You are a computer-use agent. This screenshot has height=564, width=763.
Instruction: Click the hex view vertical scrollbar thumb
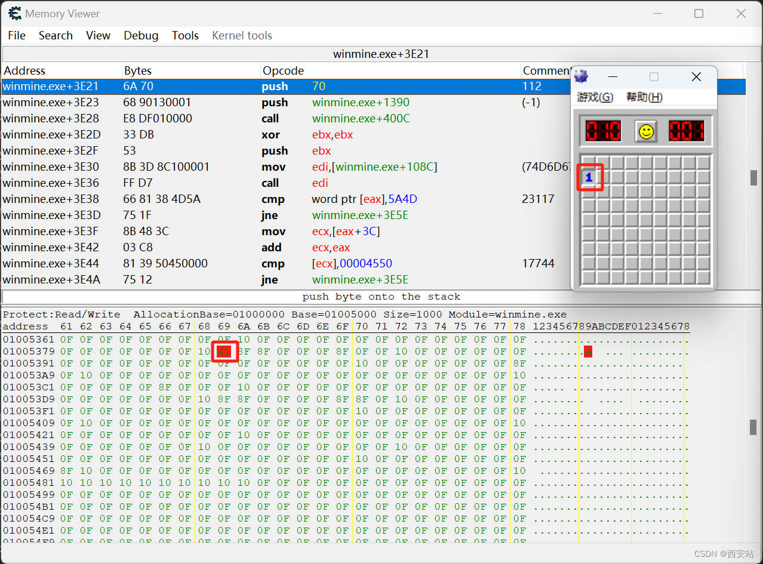pos(754,427)
